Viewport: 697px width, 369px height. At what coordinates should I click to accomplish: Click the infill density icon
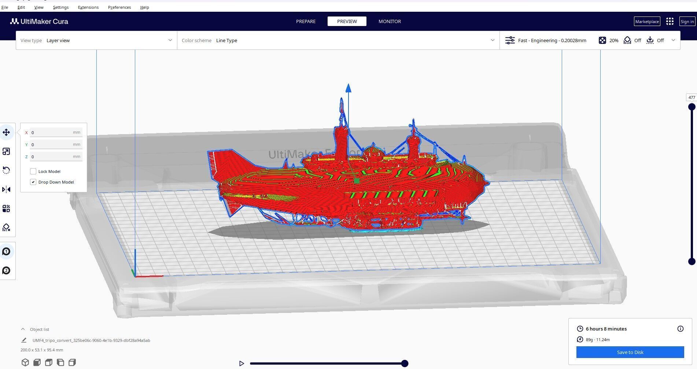[602, 40]
